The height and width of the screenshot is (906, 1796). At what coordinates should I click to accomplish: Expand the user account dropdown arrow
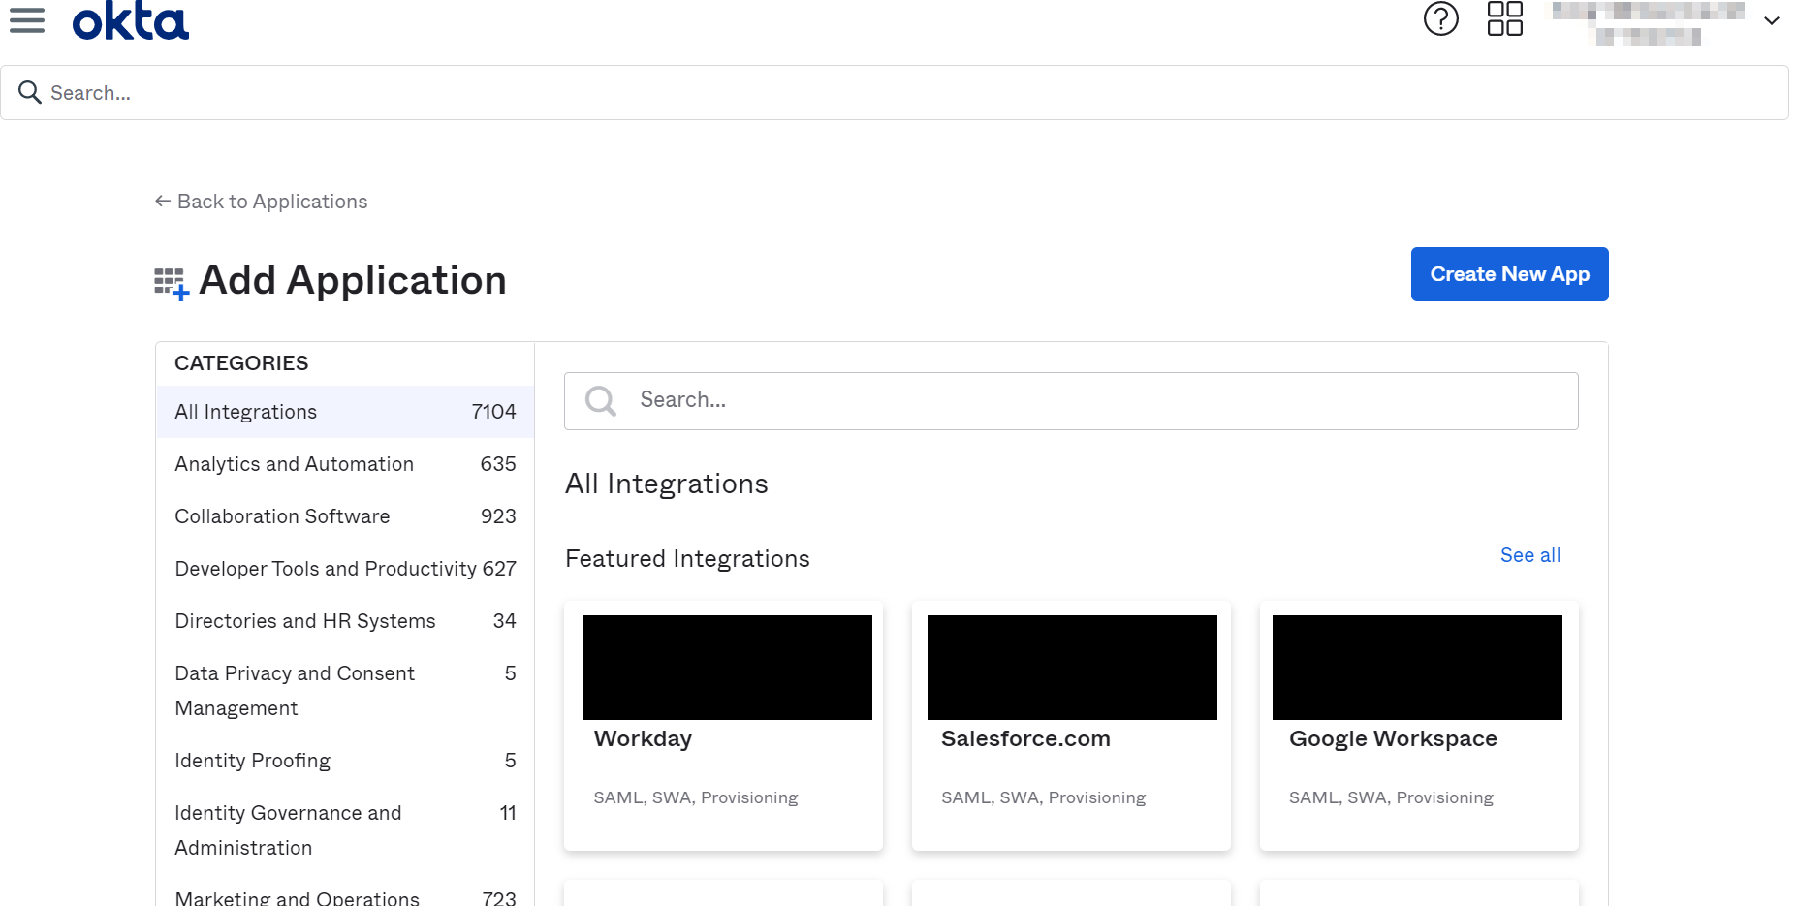tap(1771, 20)
